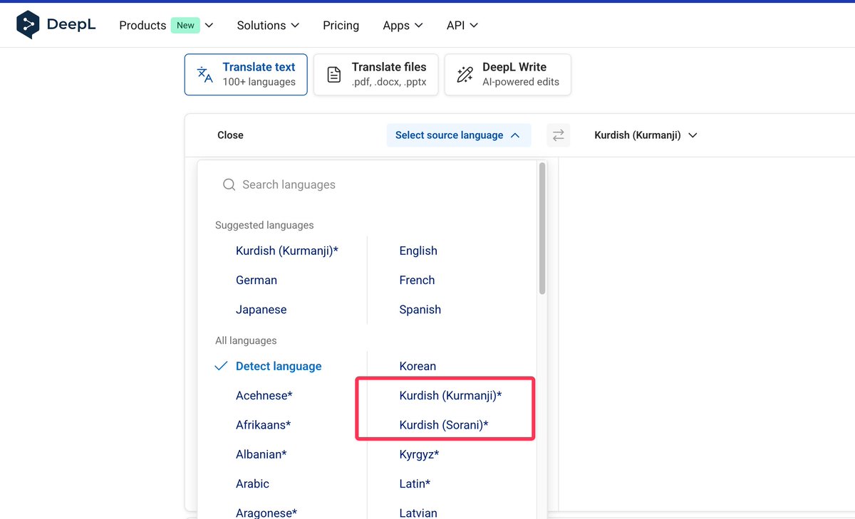Image resolution: width=855 pixels, height=519 pixels.
Task: Select Japanese from suggested languages
Action: click(x=261, y=310)
